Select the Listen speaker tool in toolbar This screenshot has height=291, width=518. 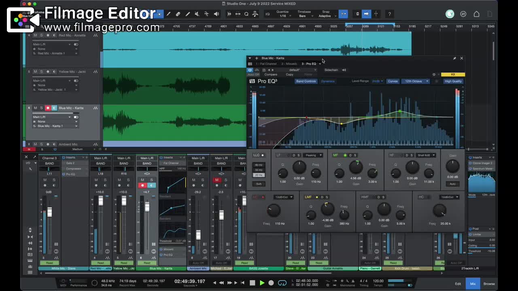click(216, 14)
